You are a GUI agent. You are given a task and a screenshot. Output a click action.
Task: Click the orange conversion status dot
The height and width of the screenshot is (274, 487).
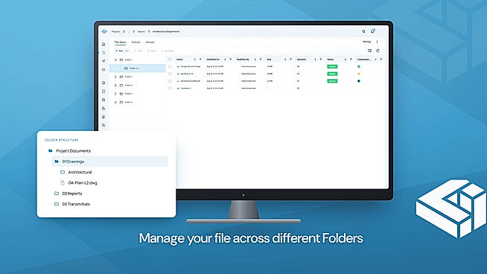359,74
